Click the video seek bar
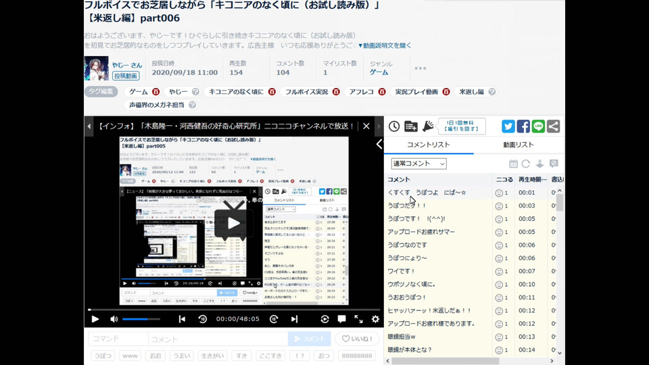The width and height of the screenshot is (649, 365). point(234,310)
